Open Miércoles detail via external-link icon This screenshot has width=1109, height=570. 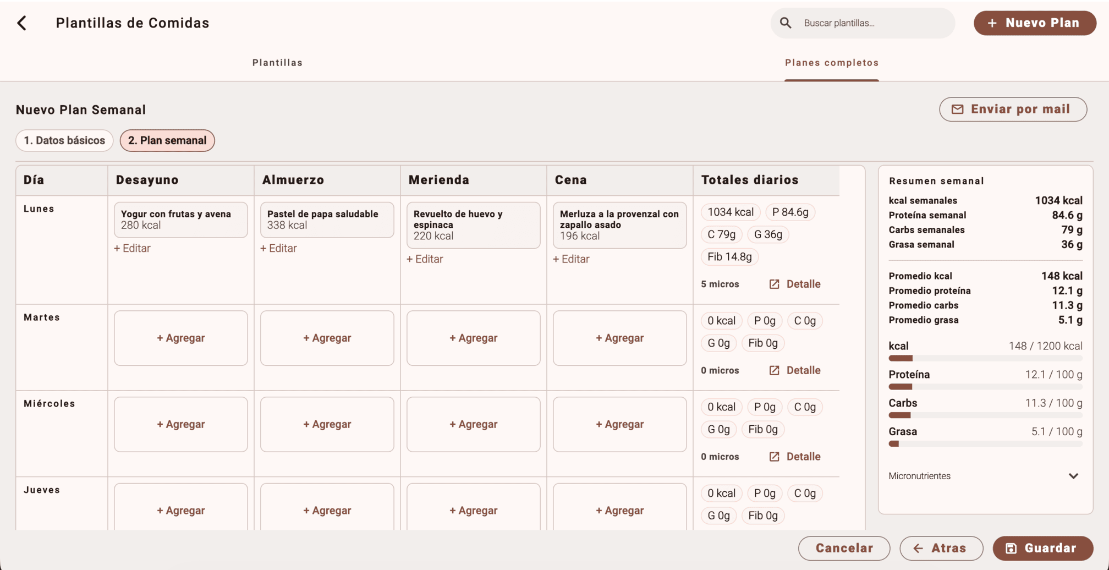(774, 457)
